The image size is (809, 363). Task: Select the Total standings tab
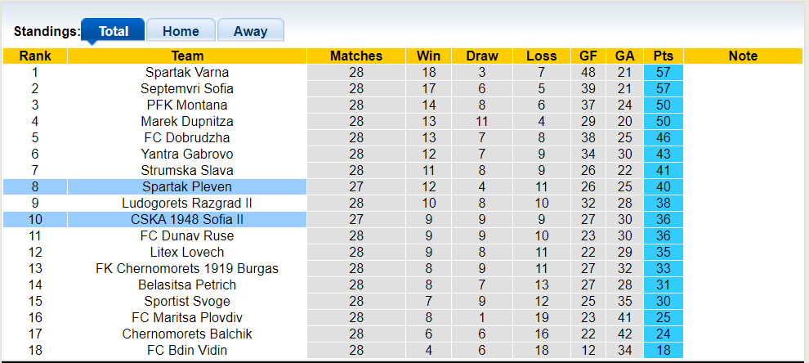click(x=114, y=31)
